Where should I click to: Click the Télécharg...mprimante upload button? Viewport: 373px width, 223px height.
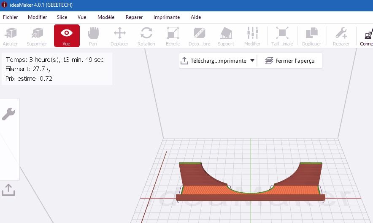pyautogui.click(x=214, y=61)
